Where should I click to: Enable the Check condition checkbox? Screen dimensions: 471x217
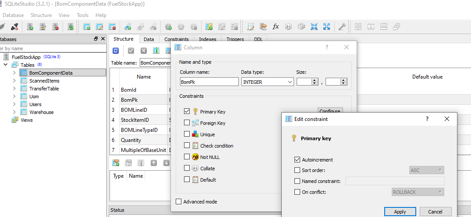(x=187, y=145)
